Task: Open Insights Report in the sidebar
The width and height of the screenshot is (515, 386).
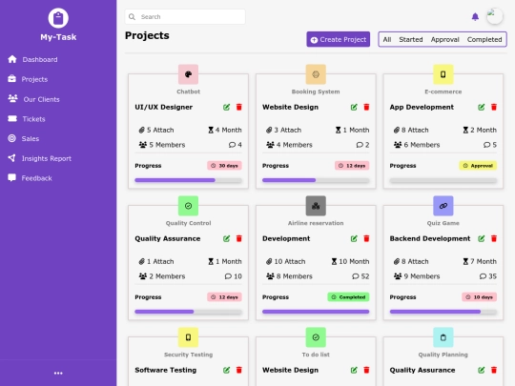Action: tap(40, 158)
